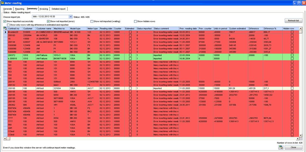
Task: Uncheck Show imported successfully
Action: 5,22
